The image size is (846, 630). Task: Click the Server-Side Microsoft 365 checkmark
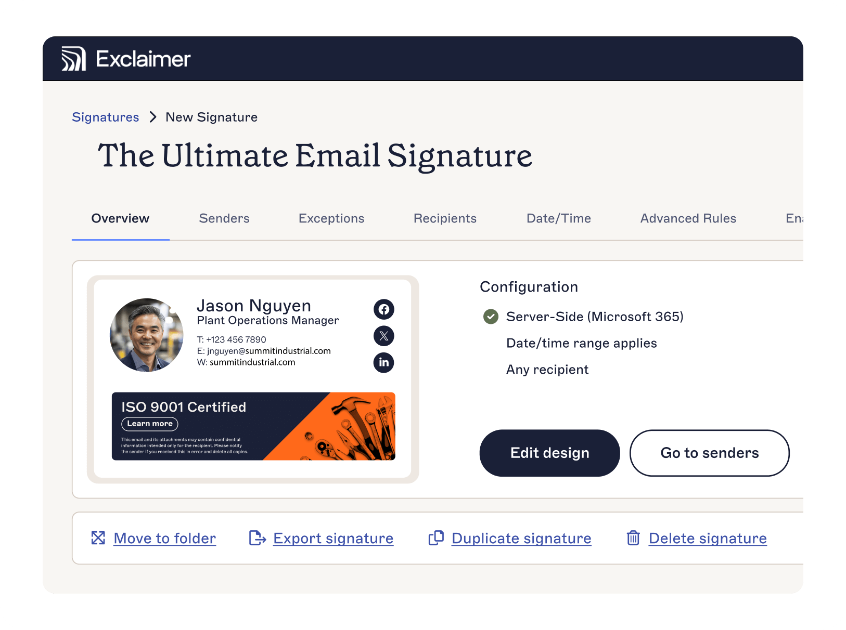click(491, 317)
